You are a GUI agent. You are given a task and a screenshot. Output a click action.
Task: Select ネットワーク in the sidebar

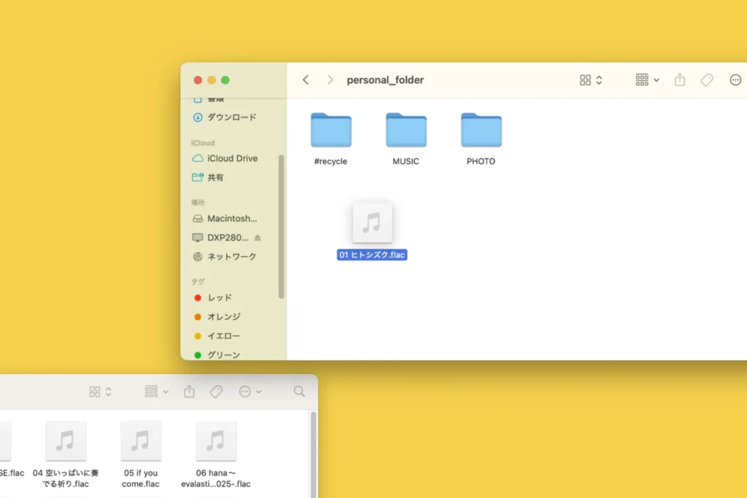coord(231,257)
